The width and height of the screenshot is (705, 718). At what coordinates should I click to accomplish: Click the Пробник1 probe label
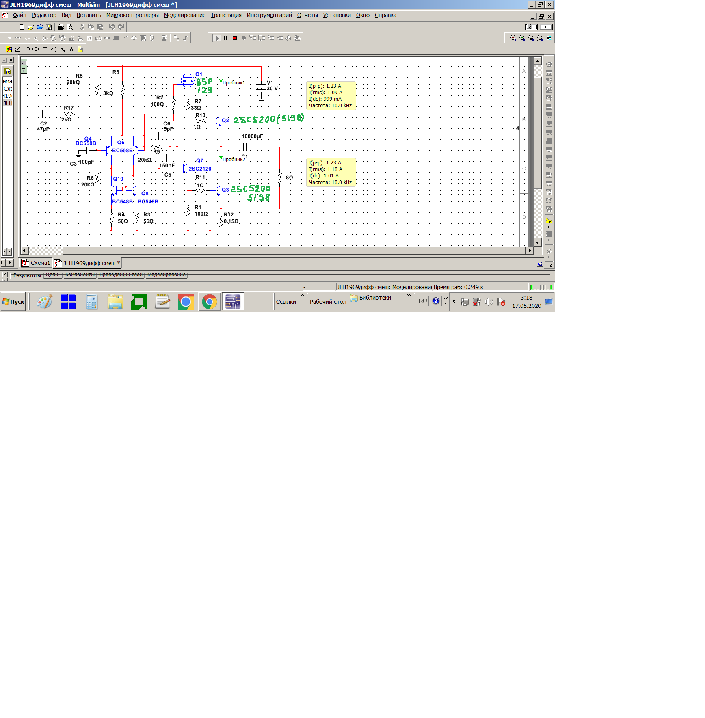[x=234, y=83]
